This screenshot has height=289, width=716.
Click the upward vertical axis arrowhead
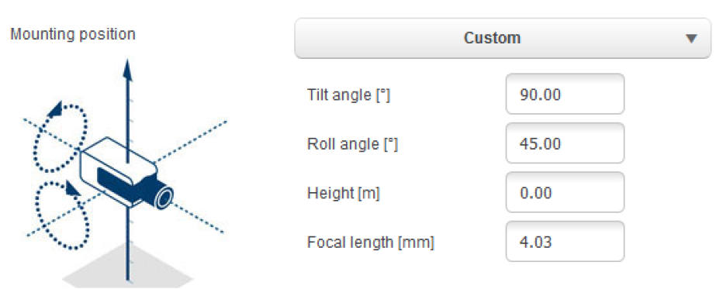128,70
